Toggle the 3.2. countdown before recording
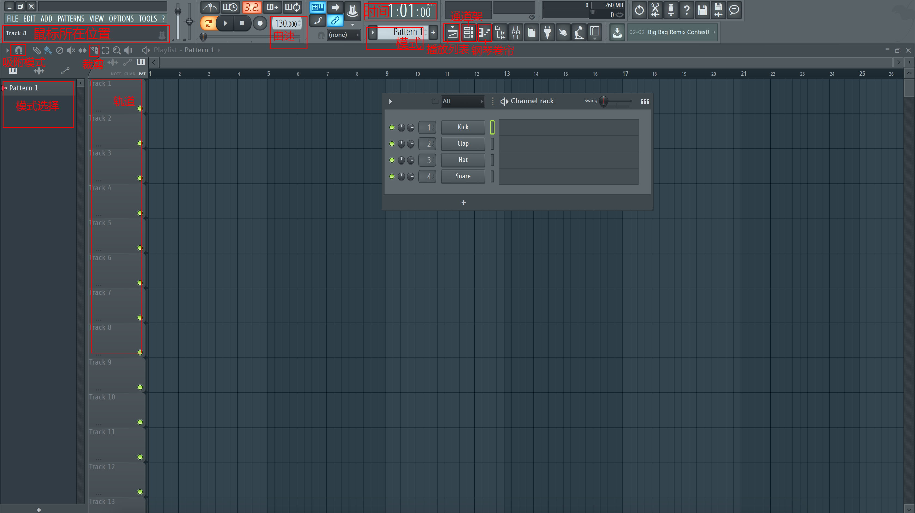Image resolution: width=915 pixels, height=513 pixels. [x=252, y=7]
